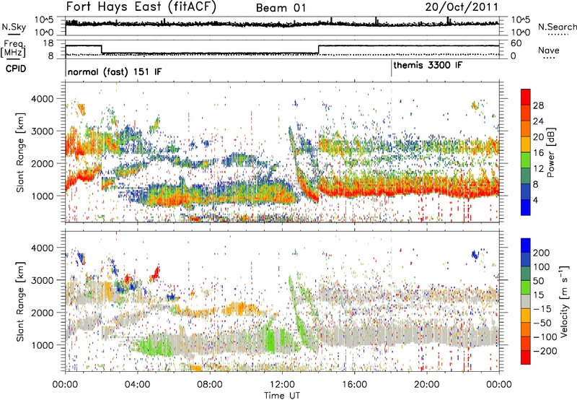
Task: Click the "Power [dB]" colorbar title
Action: tap(550, 152)
